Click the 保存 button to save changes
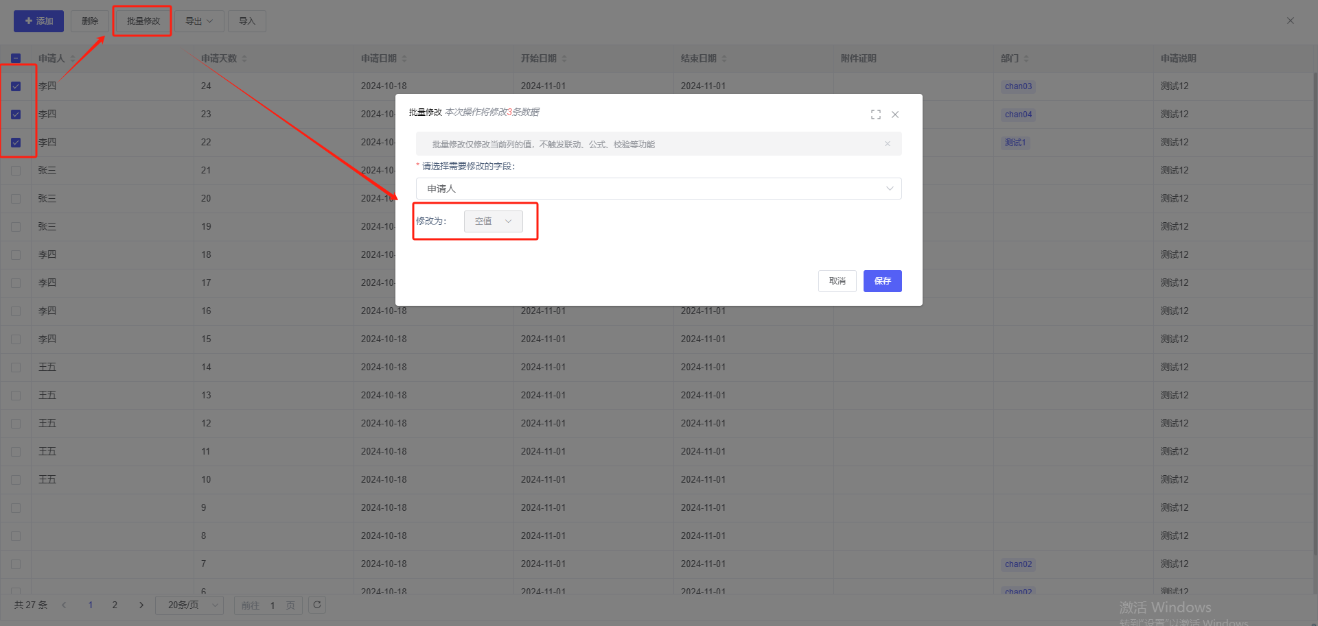 [x=882, y=281]
